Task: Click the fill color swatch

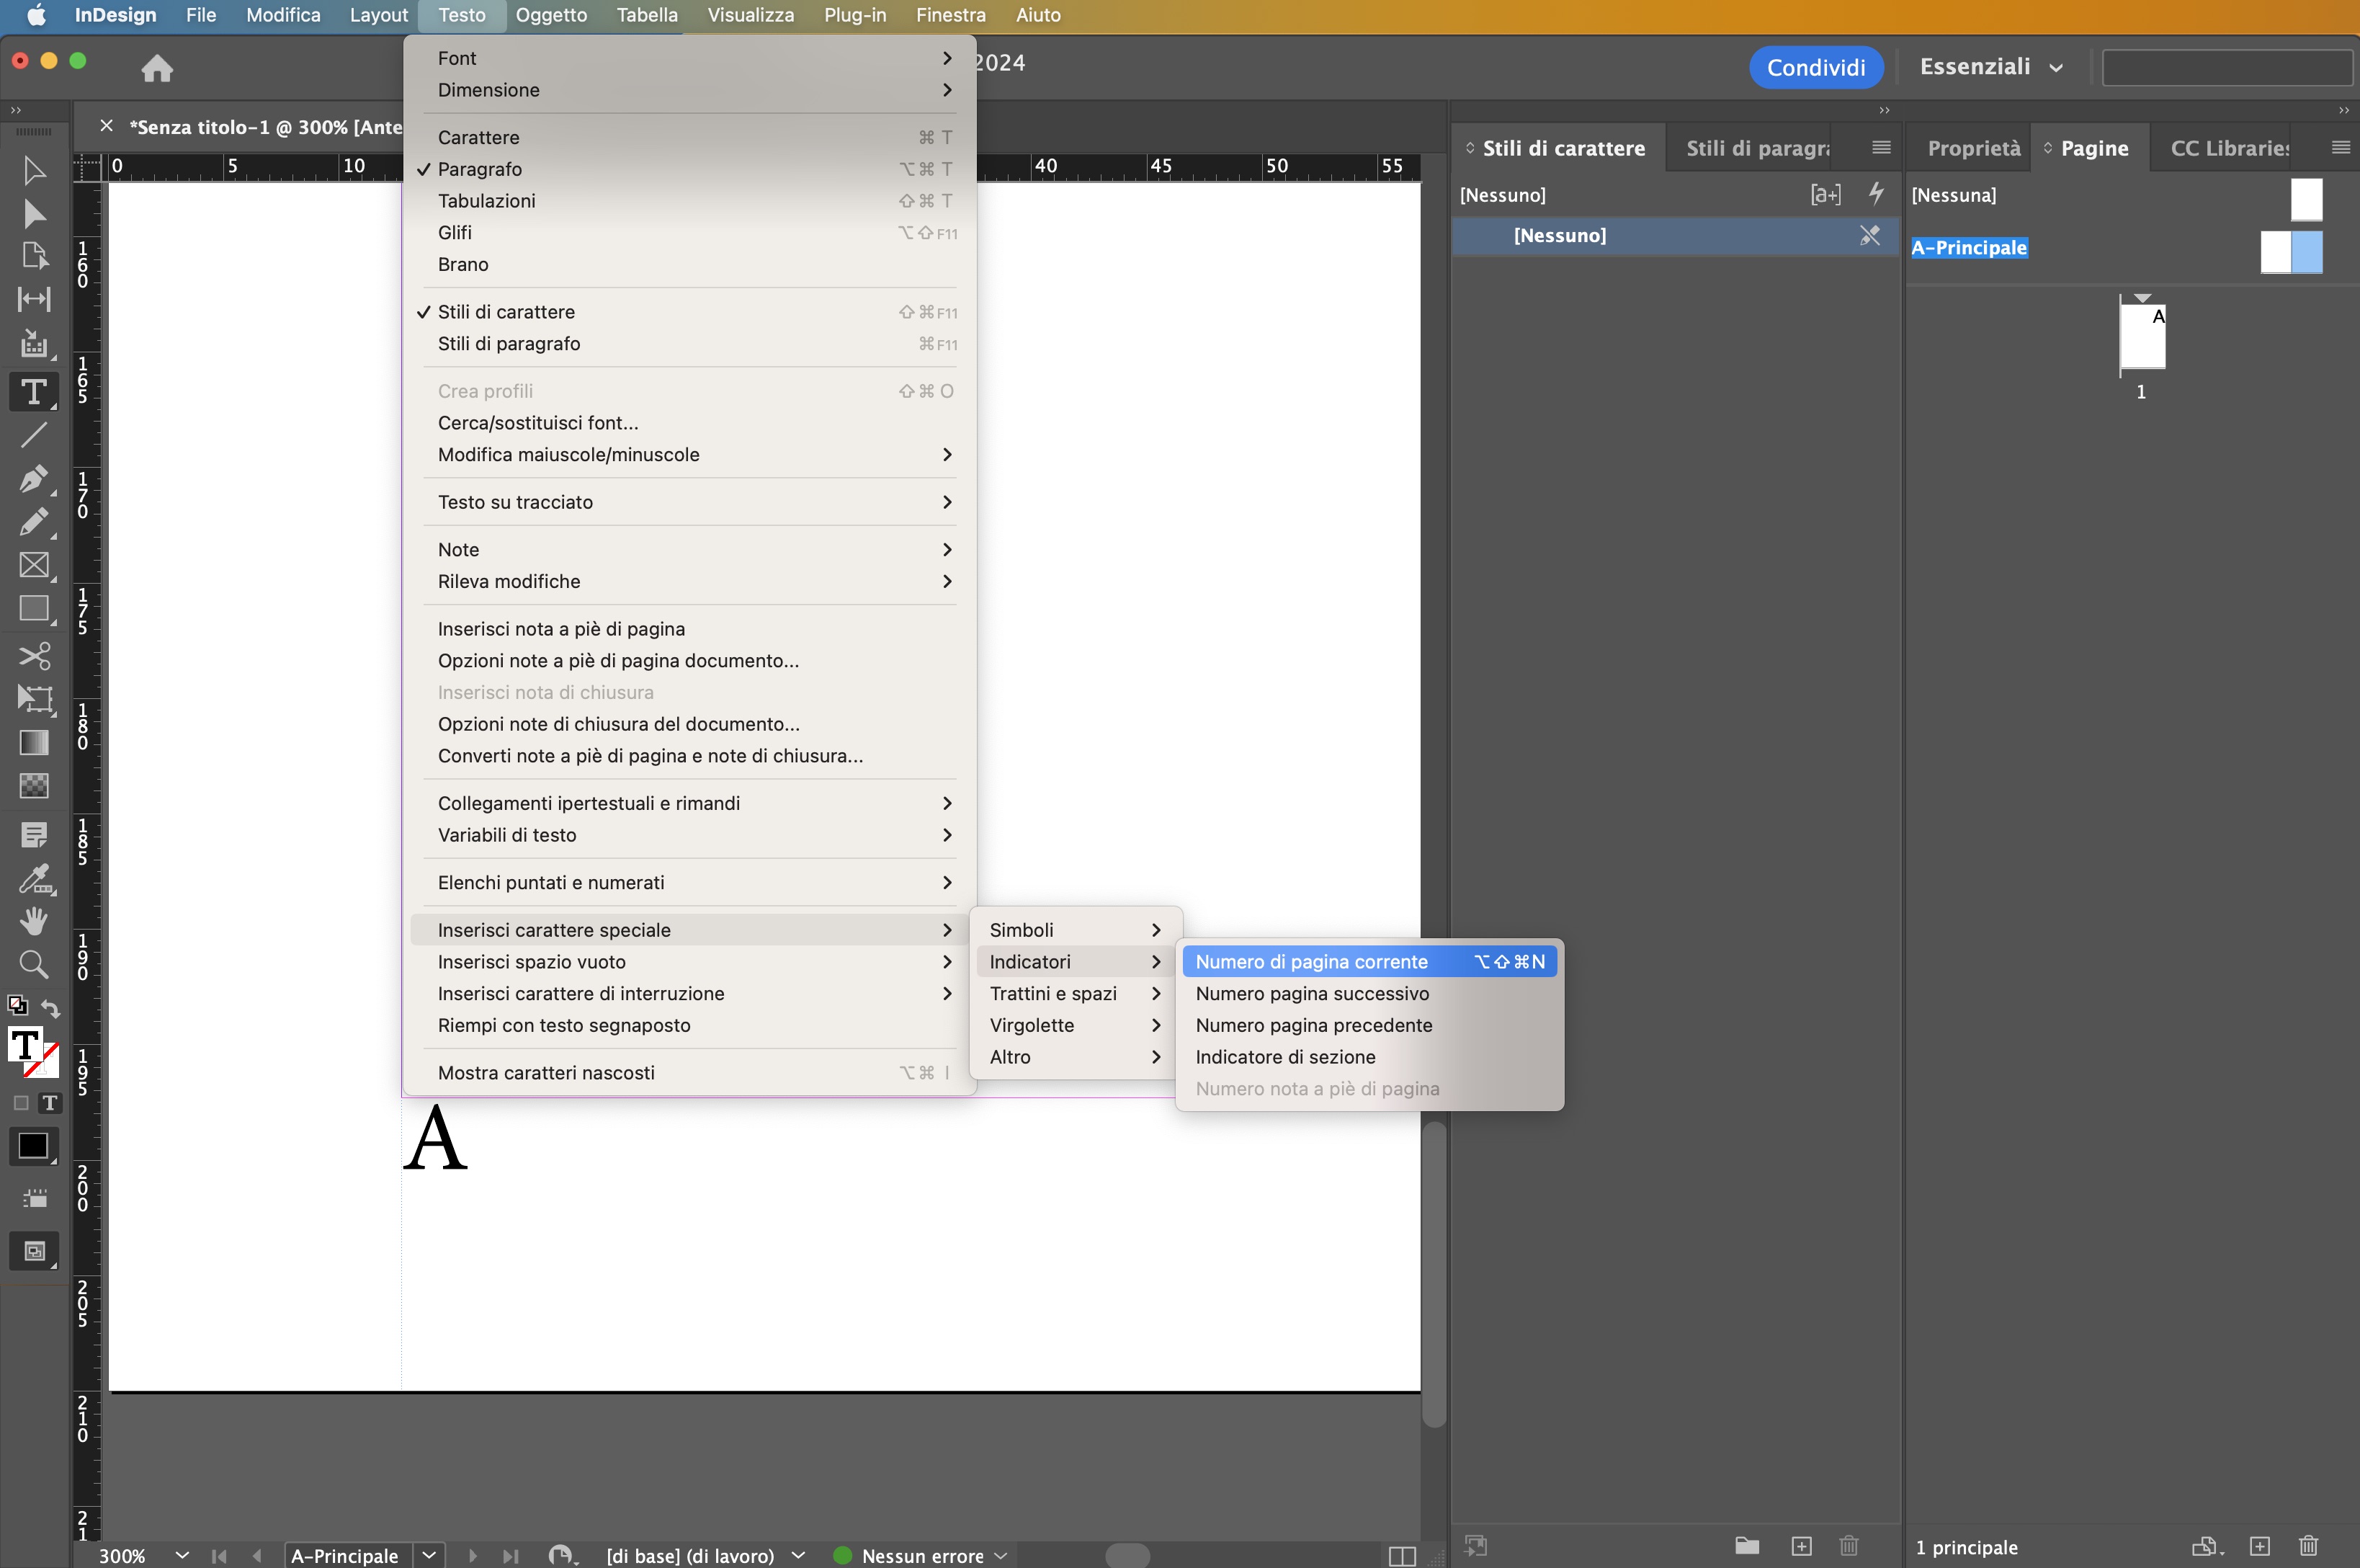Action: coord(25,1045)
